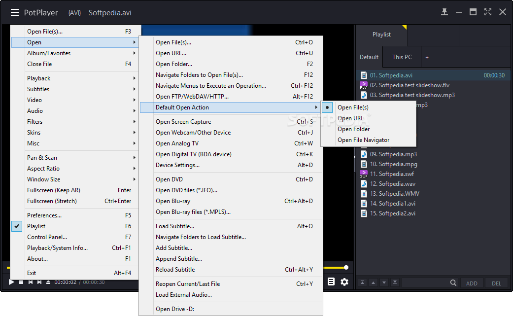513x316 pixels.
Task: Select 12. Softpedia.wav in the playlist
Action: pyautogui.click(x=433, y=184)
